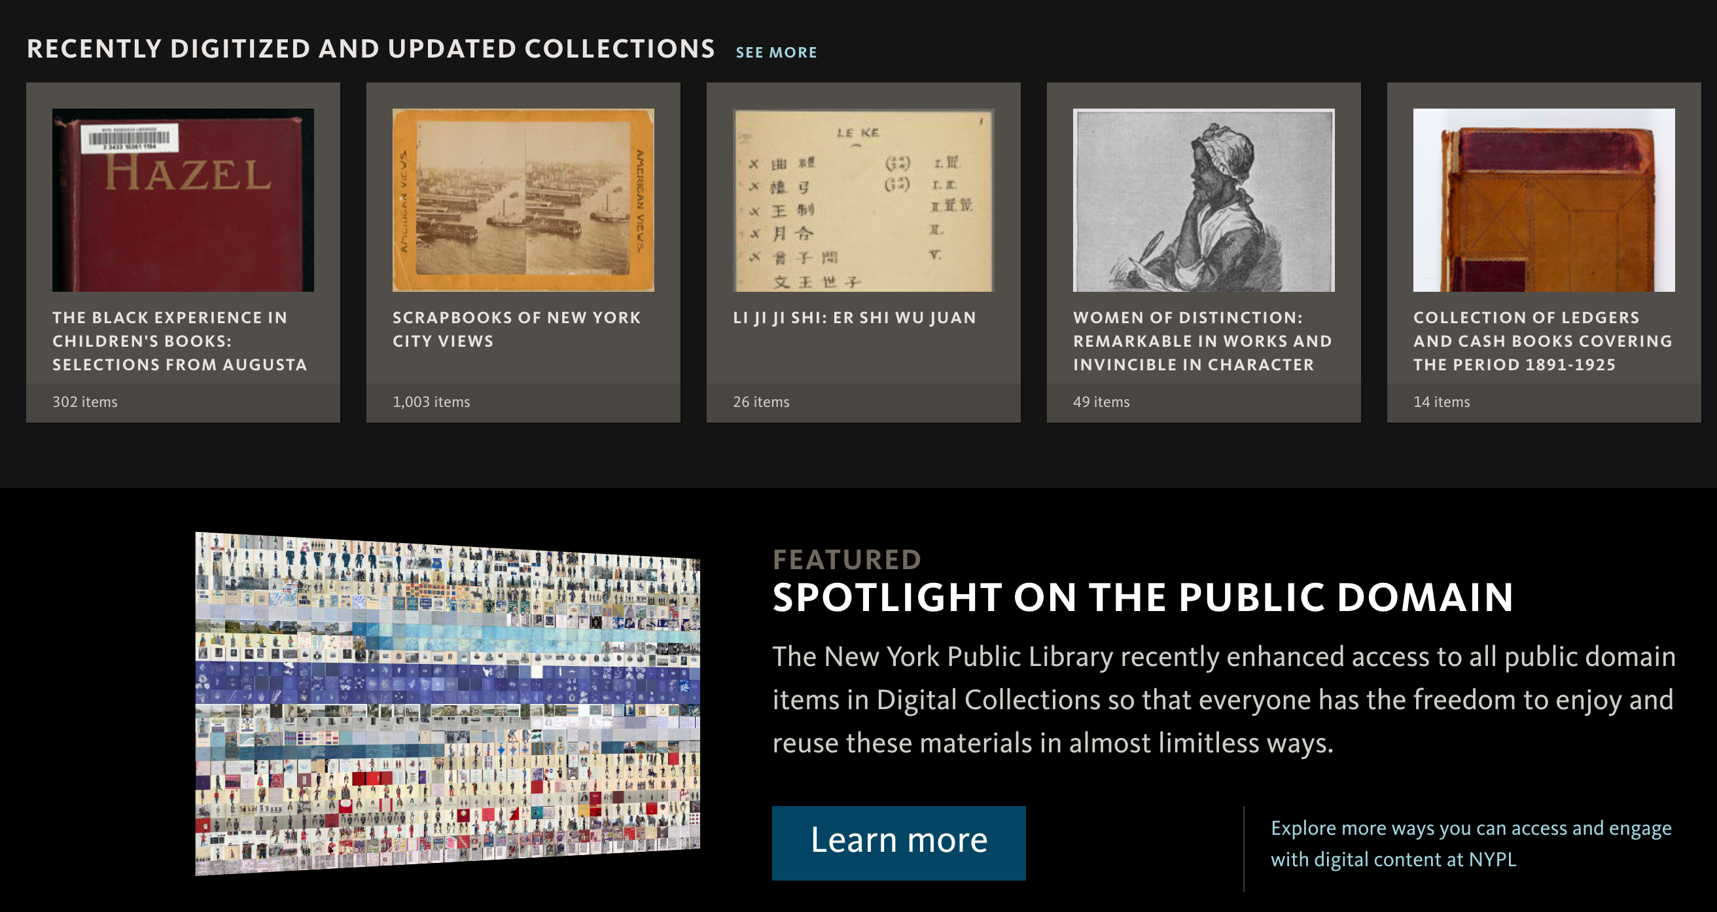Click the 1,003 items count
The width and height of the screenshot is (1717, 912).
click(431, 401)
